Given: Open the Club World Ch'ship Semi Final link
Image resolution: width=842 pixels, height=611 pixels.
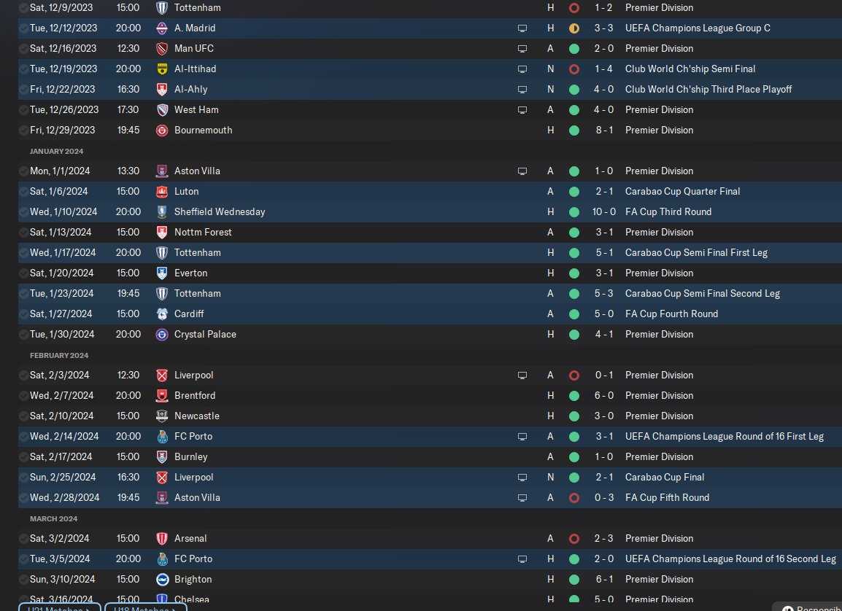Looking at the screenshot, I should pos(690,69).
